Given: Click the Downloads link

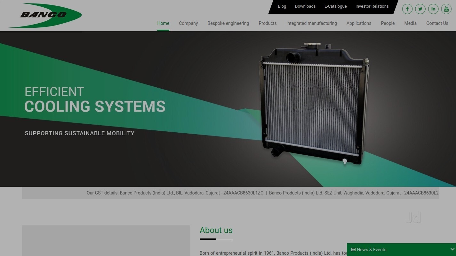Looking at the screenshot, I should coord(305,6).
